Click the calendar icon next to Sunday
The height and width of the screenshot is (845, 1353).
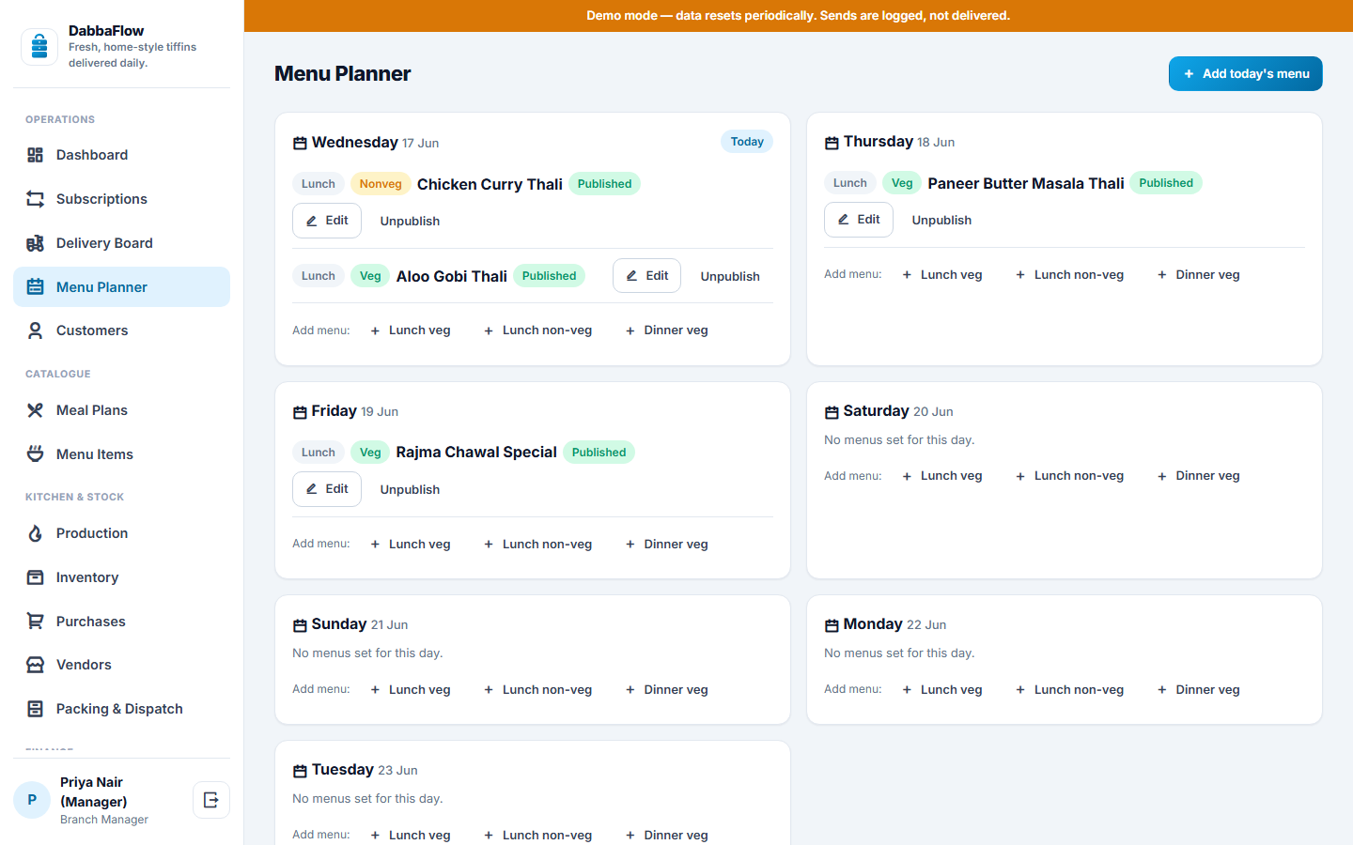300,625
